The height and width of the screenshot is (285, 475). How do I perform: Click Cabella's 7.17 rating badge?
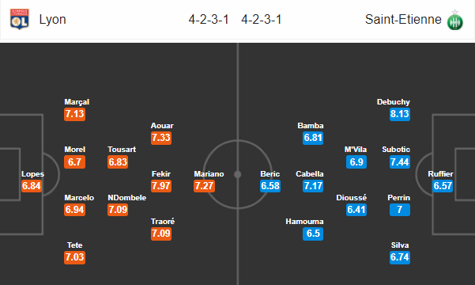coord(313,186)
